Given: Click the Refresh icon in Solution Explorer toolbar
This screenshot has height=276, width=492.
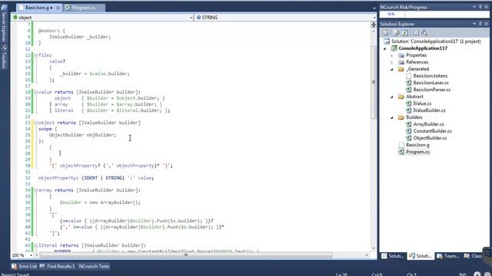Looking at the screenshot, I should [405, 33].
